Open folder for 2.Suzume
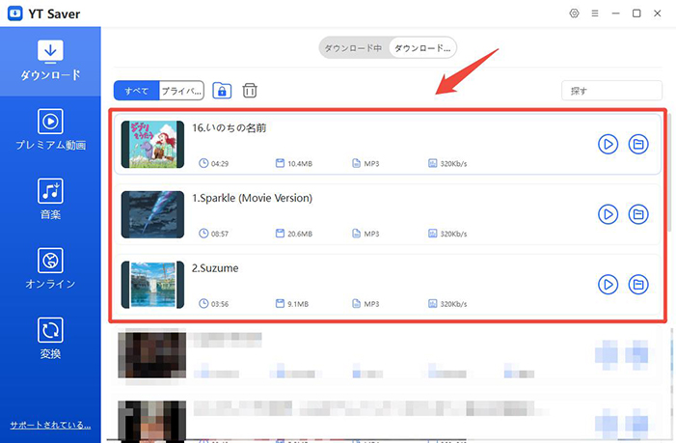This screenshot has height=443, width=676. click(638, 285)
